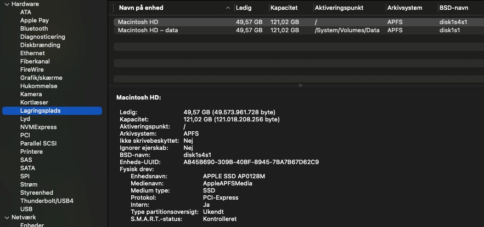The height and width of the screenshot is (227, 484).
Task: Select Bluetooth in the sidebar
Action: point(34,28)
